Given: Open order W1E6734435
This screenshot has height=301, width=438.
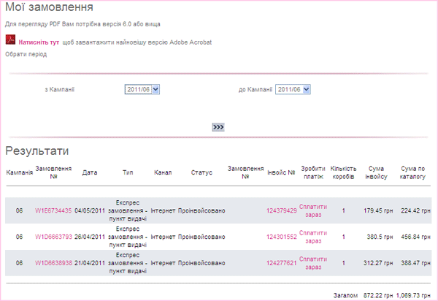Looking at the screenshot, I should [53, 210].
